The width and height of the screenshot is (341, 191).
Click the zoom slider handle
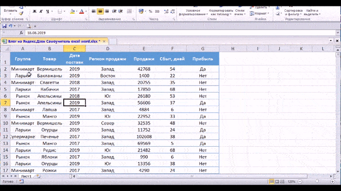317,181
